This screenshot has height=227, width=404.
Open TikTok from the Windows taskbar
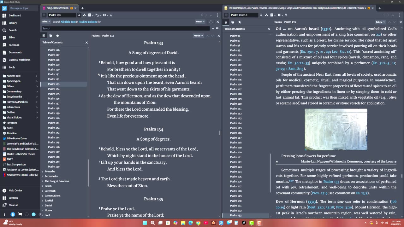click(244, 223)
